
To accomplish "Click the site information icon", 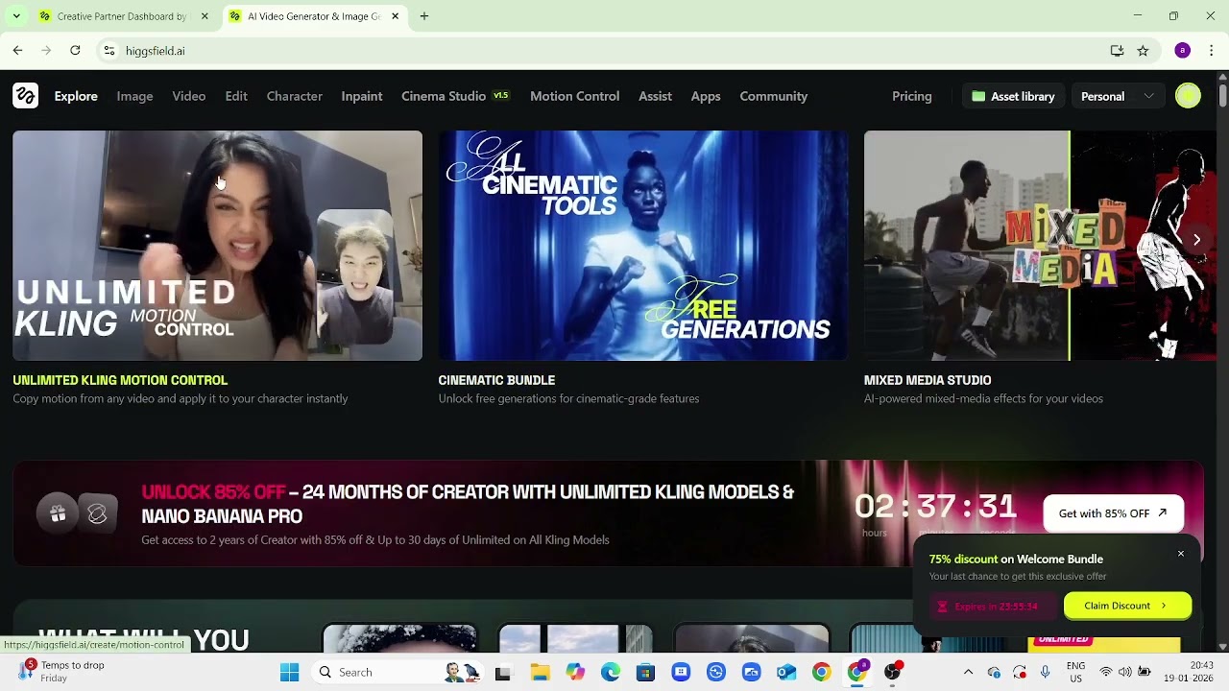I will pos(109,51).
